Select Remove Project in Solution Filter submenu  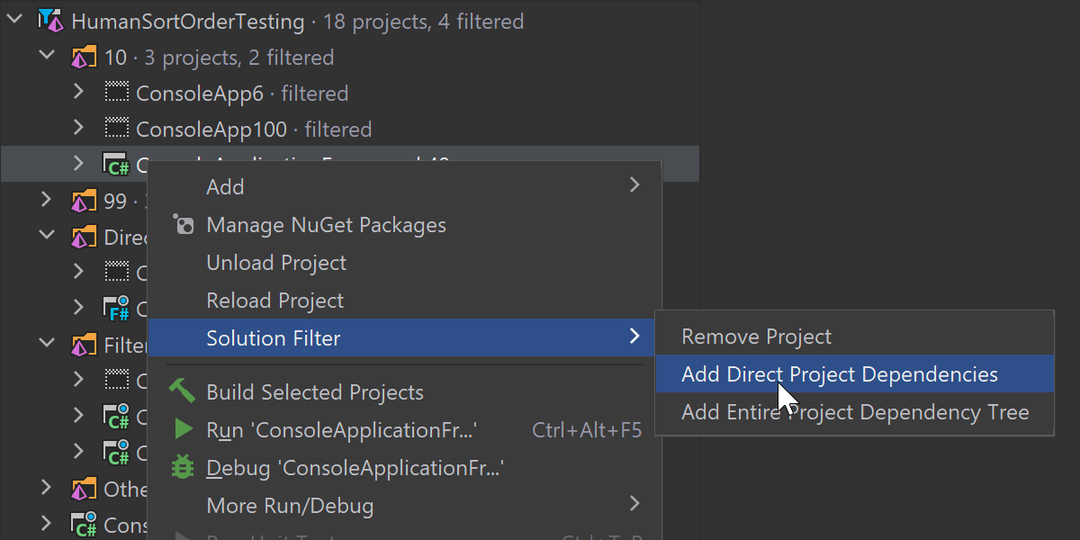[756, 337]
